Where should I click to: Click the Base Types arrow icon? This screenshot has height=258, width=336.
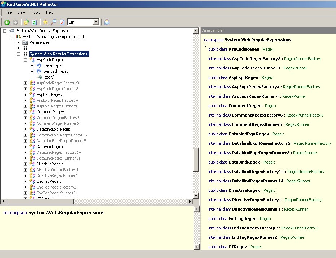pos(39,65)
